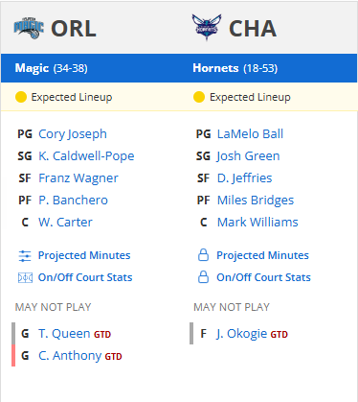Click the Magic (34-38) team header
The width and height of the screenshot is (358, 402).
click(x=52, y=68)
